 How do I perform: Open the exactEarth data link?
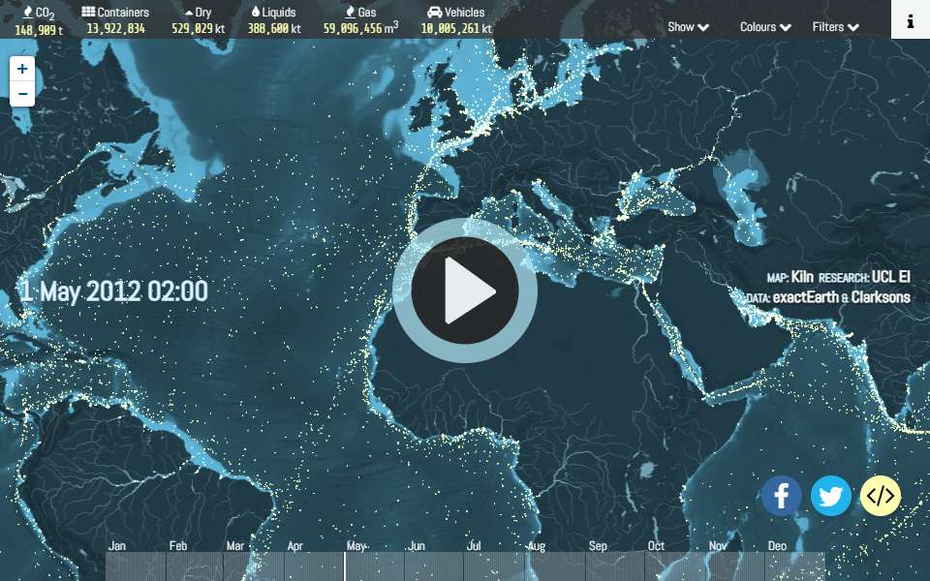click(x=806, y=297)
